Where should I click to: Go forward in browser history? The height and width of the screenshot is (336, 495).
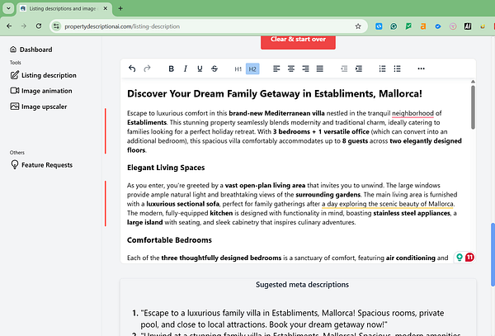point(24,26)
